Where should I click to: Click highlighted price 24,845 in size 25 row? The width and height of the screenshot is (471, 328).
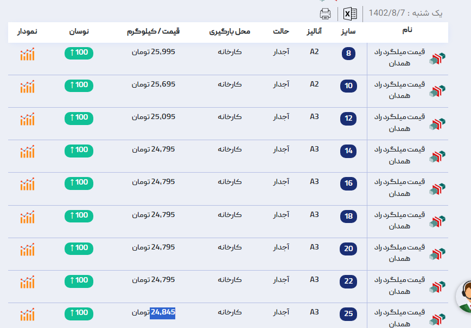(163, 312)
